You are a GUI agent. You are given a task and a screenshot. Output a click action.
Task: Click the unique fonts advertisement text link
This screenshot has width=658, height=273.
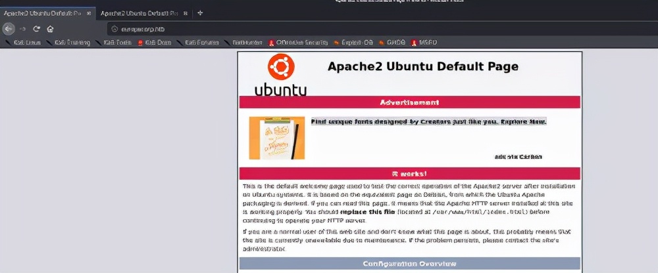[x=428, y=122]
